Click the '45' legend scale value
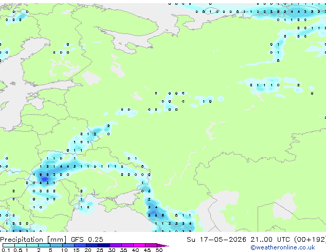This screenshot has width=326, height=252. [147, 250]
